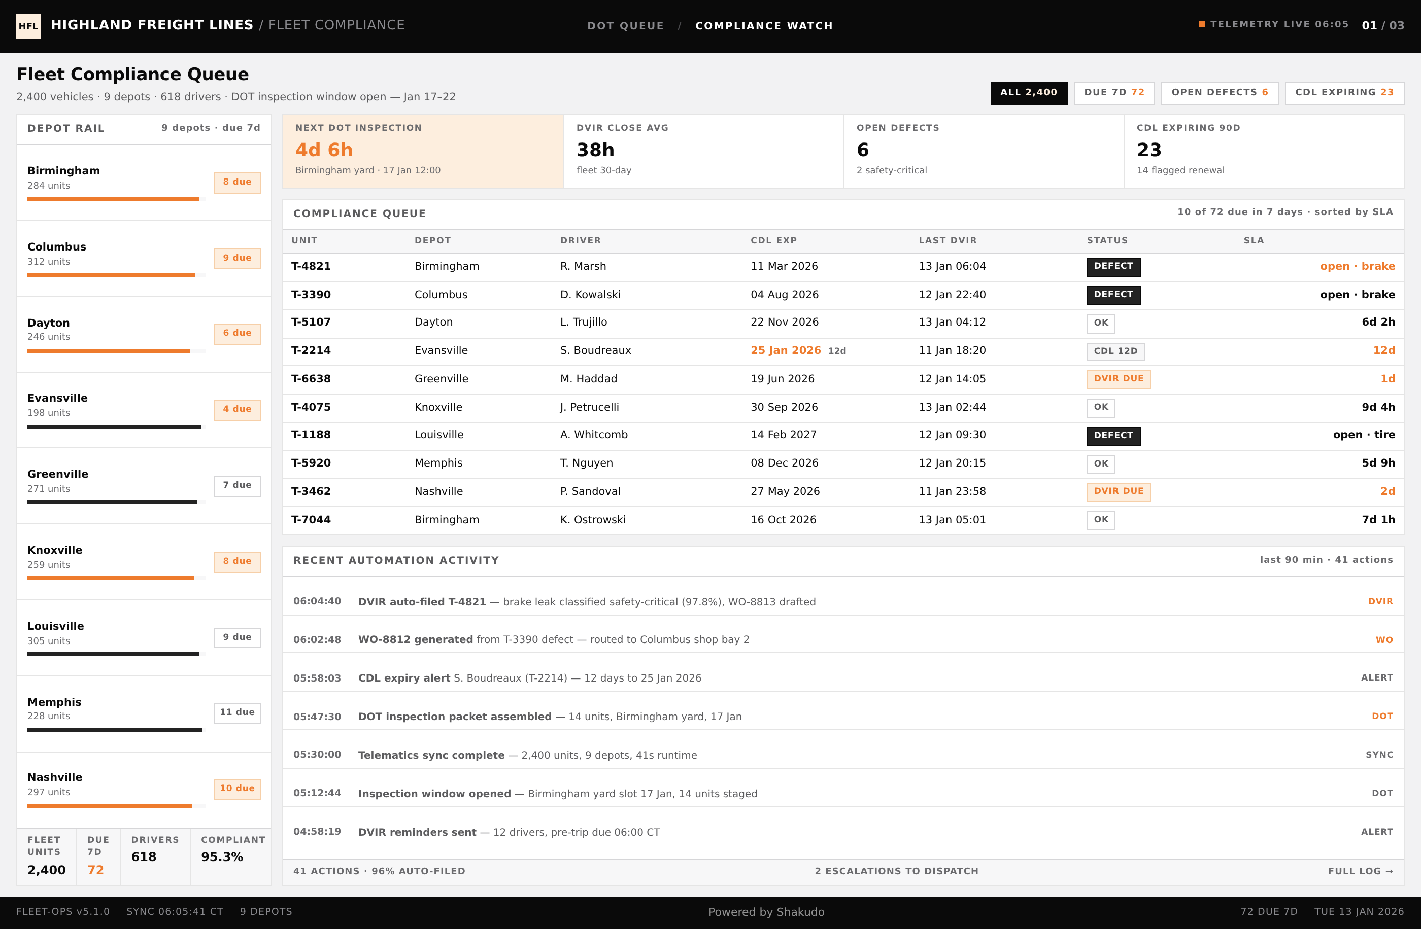Click the HFL logo badge

(28, 26)
